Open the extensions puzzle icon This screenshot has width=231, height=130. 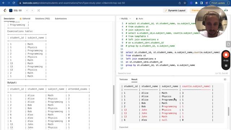click(x=196, y=3)
